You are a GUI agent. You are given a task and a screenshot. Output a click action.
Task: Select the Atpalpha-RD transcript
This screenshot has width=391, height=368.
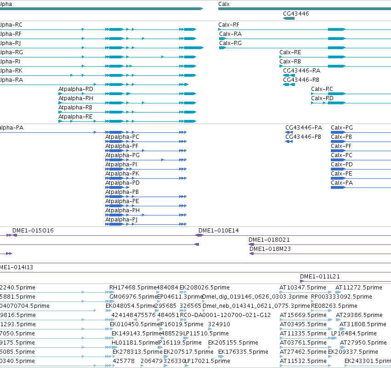(x=127, y=94)
